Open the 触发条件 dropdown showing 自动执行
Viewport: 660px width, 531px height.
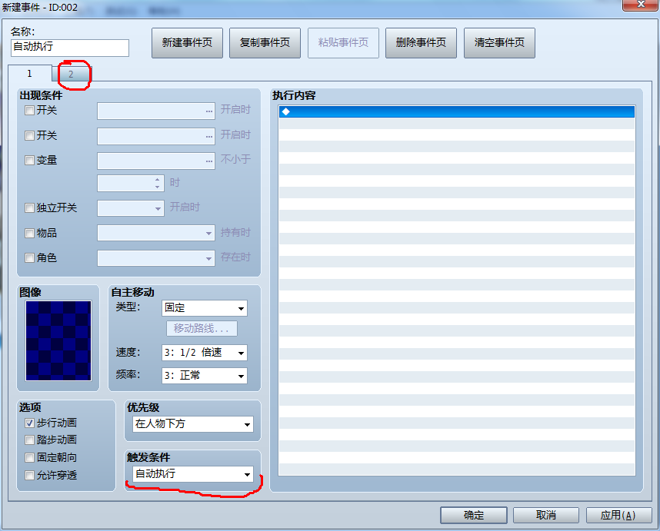(x=193, y=474)
